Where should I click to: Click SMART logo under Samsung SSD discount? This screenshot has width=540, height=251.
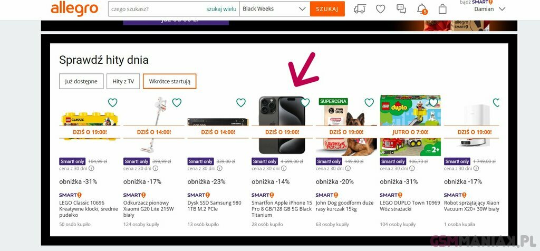199,195
